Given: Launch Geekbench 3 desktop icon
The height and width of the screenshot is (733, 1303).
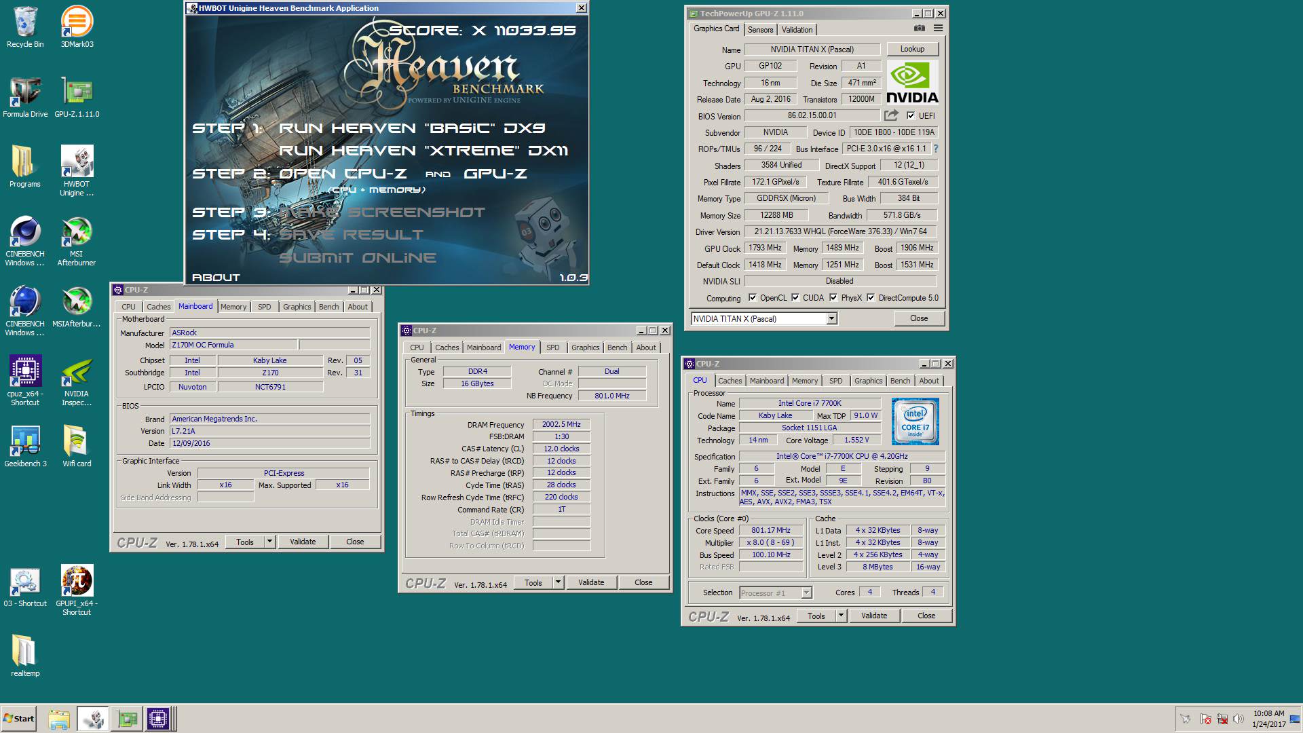Looking at the screenshot, I should (25, 446).
